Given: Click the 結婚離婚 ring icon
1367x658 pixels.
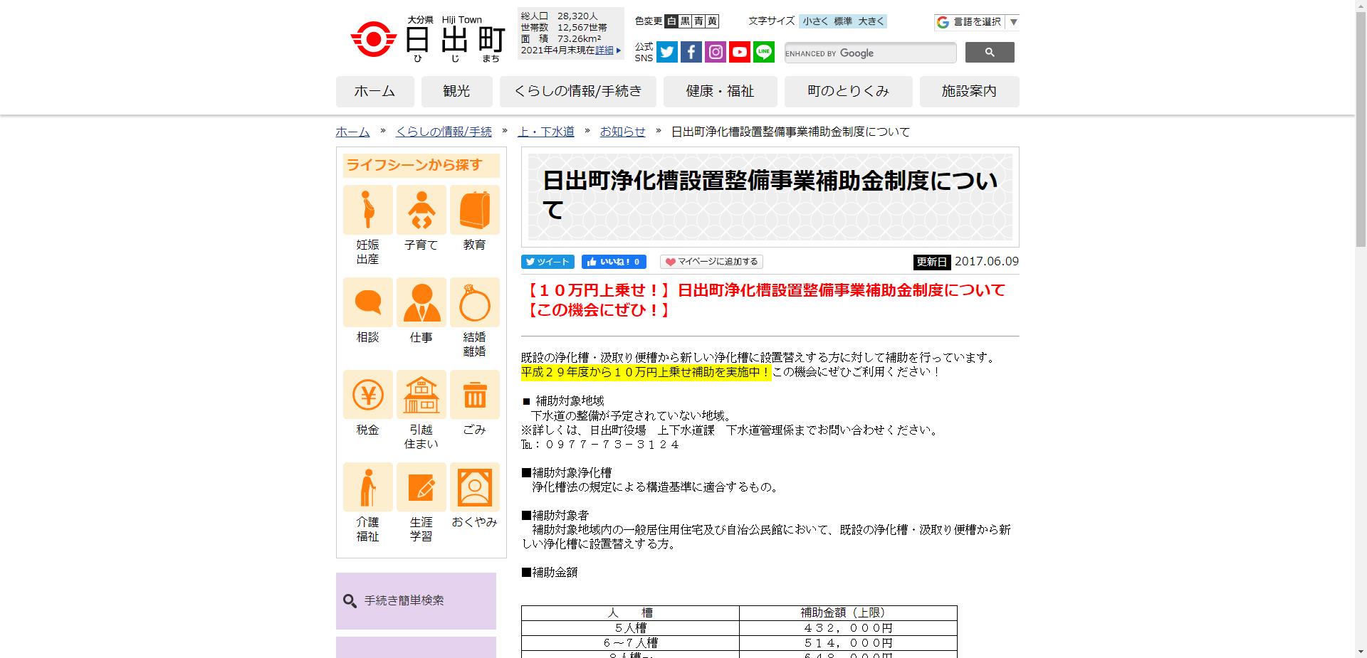Looking at the screenshot, I should click(474, 302).
